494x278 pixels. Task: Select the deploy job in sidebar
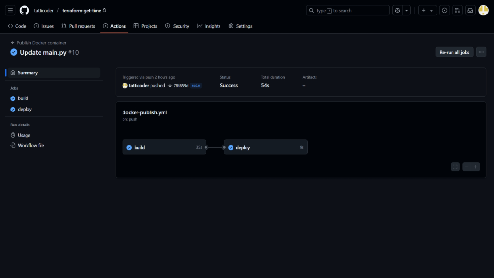coord(25,109)
